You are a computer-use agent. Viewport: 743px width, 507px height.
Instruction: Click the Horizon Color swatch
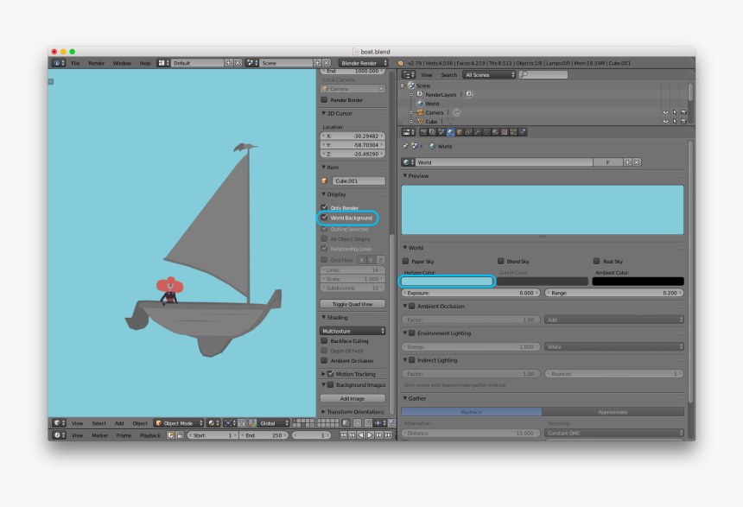[x=447, y=280]
